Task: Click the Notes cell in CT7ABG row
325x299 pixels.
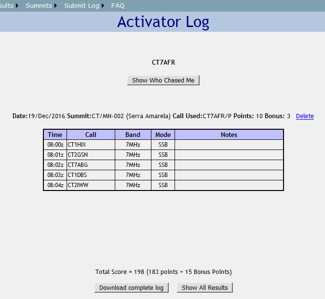Action: [x=229, y=165]
